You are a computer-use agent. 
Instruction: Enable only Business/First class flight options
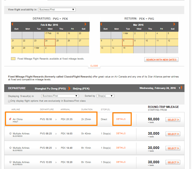click(x=9, y=101)
